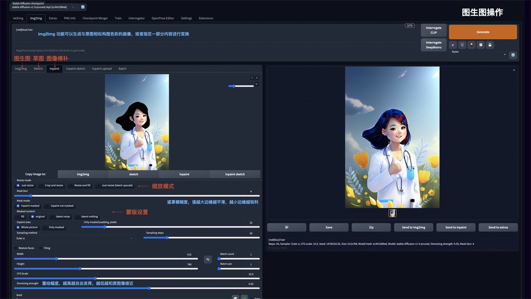Expand the Styles dropdown
531x299 pixels.
tap(504, 55)
